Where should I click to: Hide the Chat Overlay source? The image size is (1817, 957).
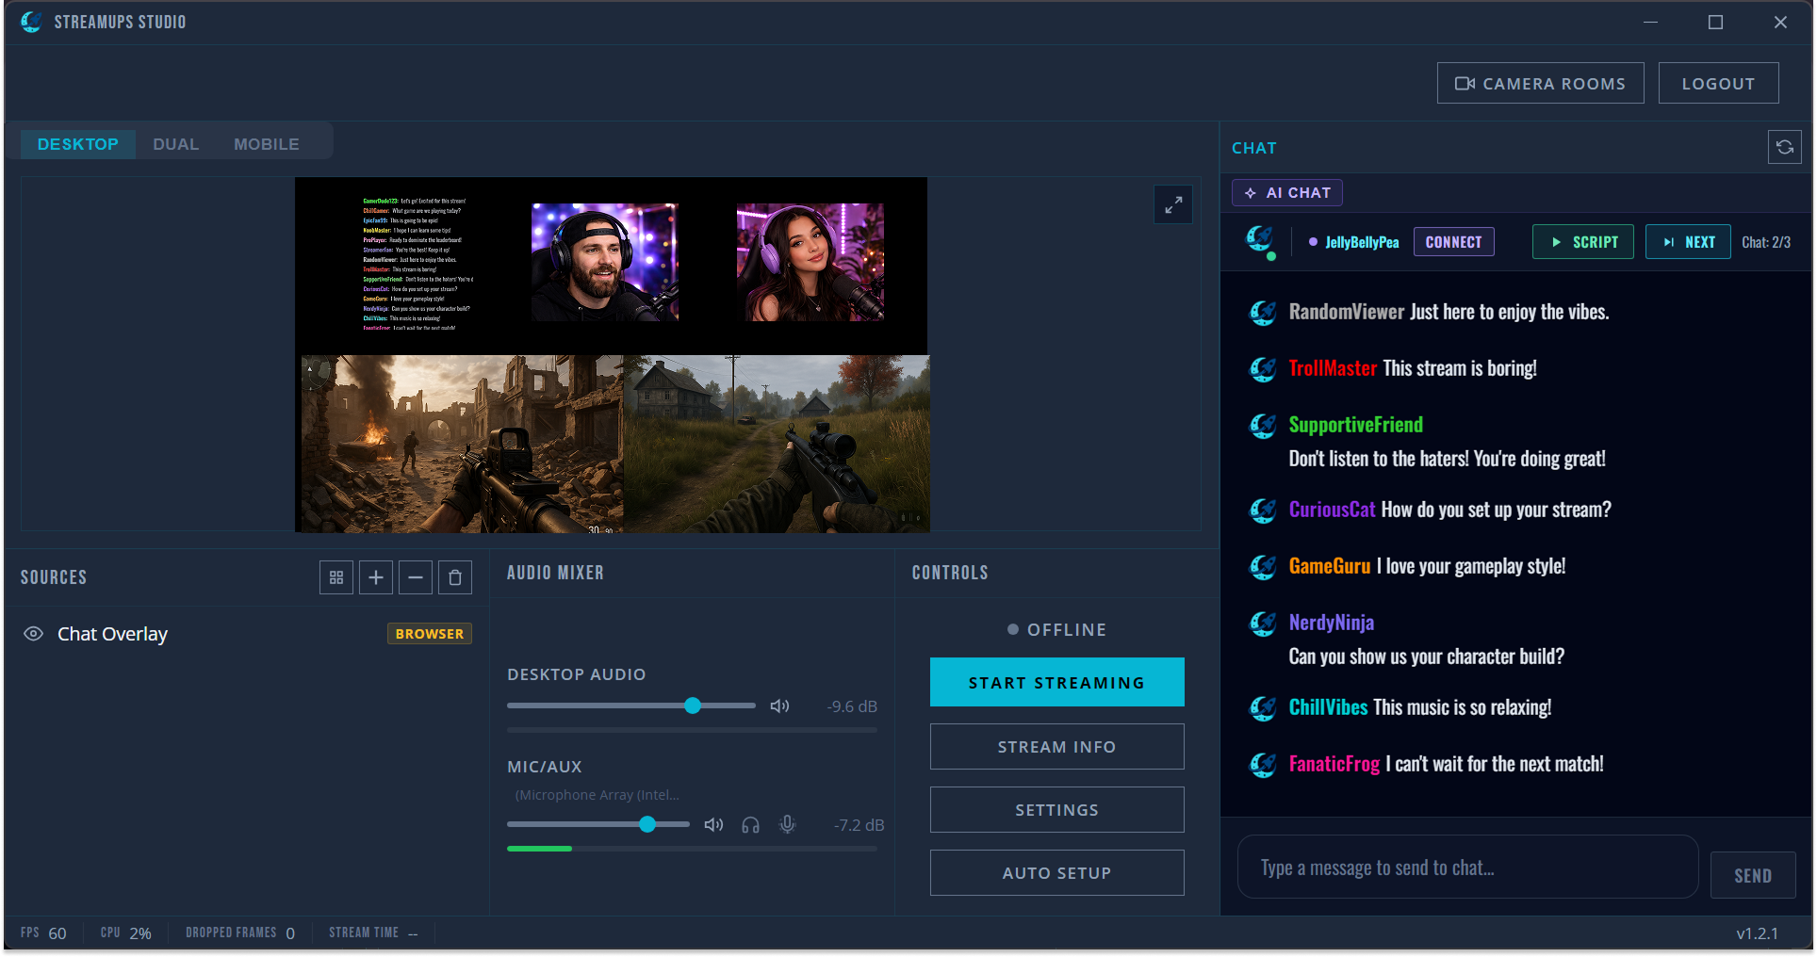click(x=34, y=633)
